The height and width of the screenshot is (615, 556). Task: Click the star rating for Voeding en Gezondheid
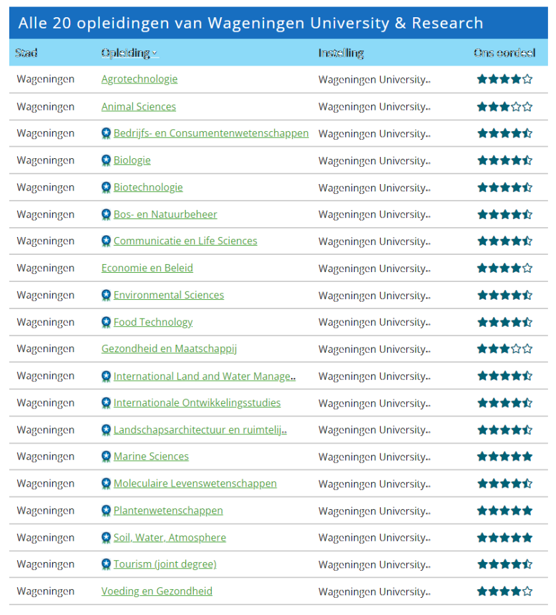pos(504,591)
